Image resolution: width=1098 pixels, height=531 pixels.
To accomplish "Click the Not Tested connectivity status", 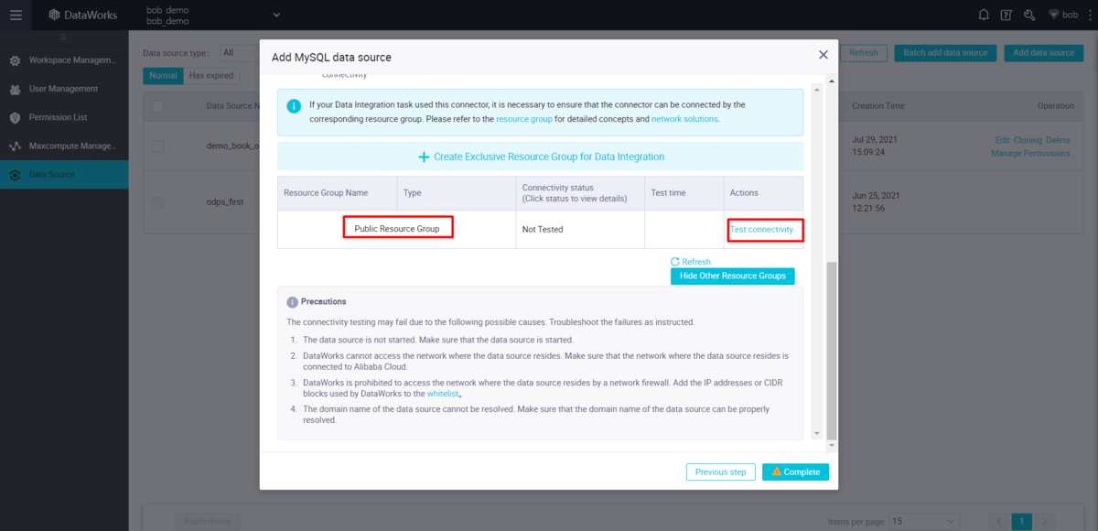I will (x=543, y=230).
